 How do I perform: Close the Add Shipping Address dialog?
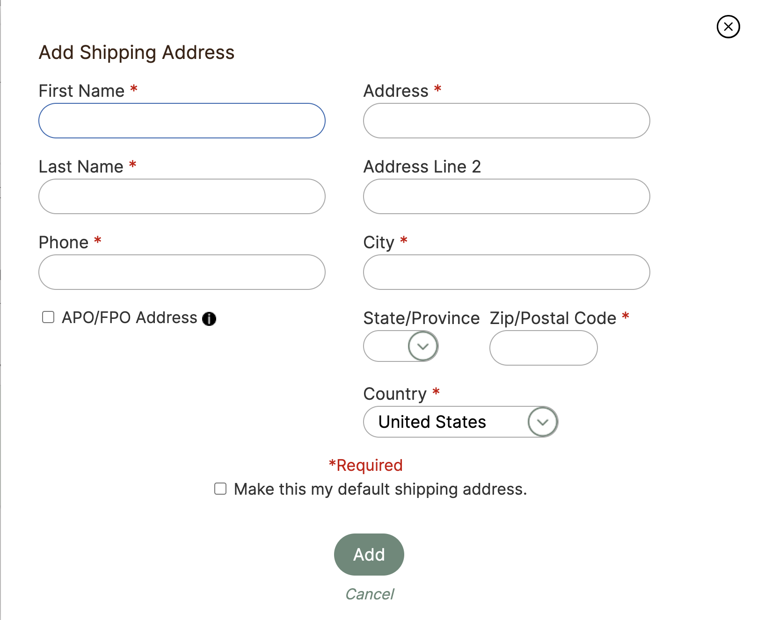pyautogui.click(x=728, y=27)
